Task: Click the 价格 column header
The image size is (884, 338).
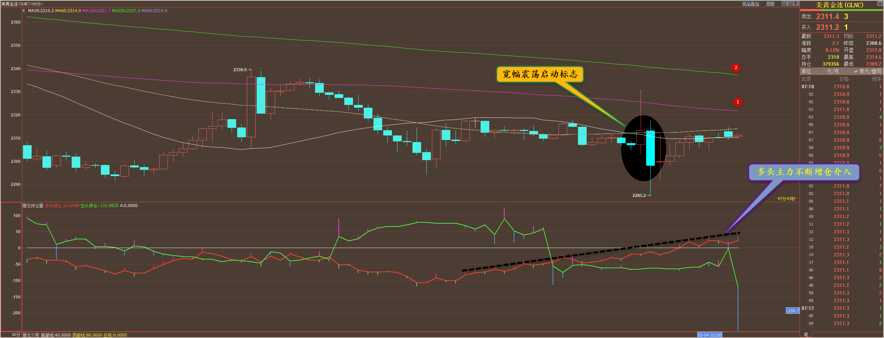Action: 844,79
